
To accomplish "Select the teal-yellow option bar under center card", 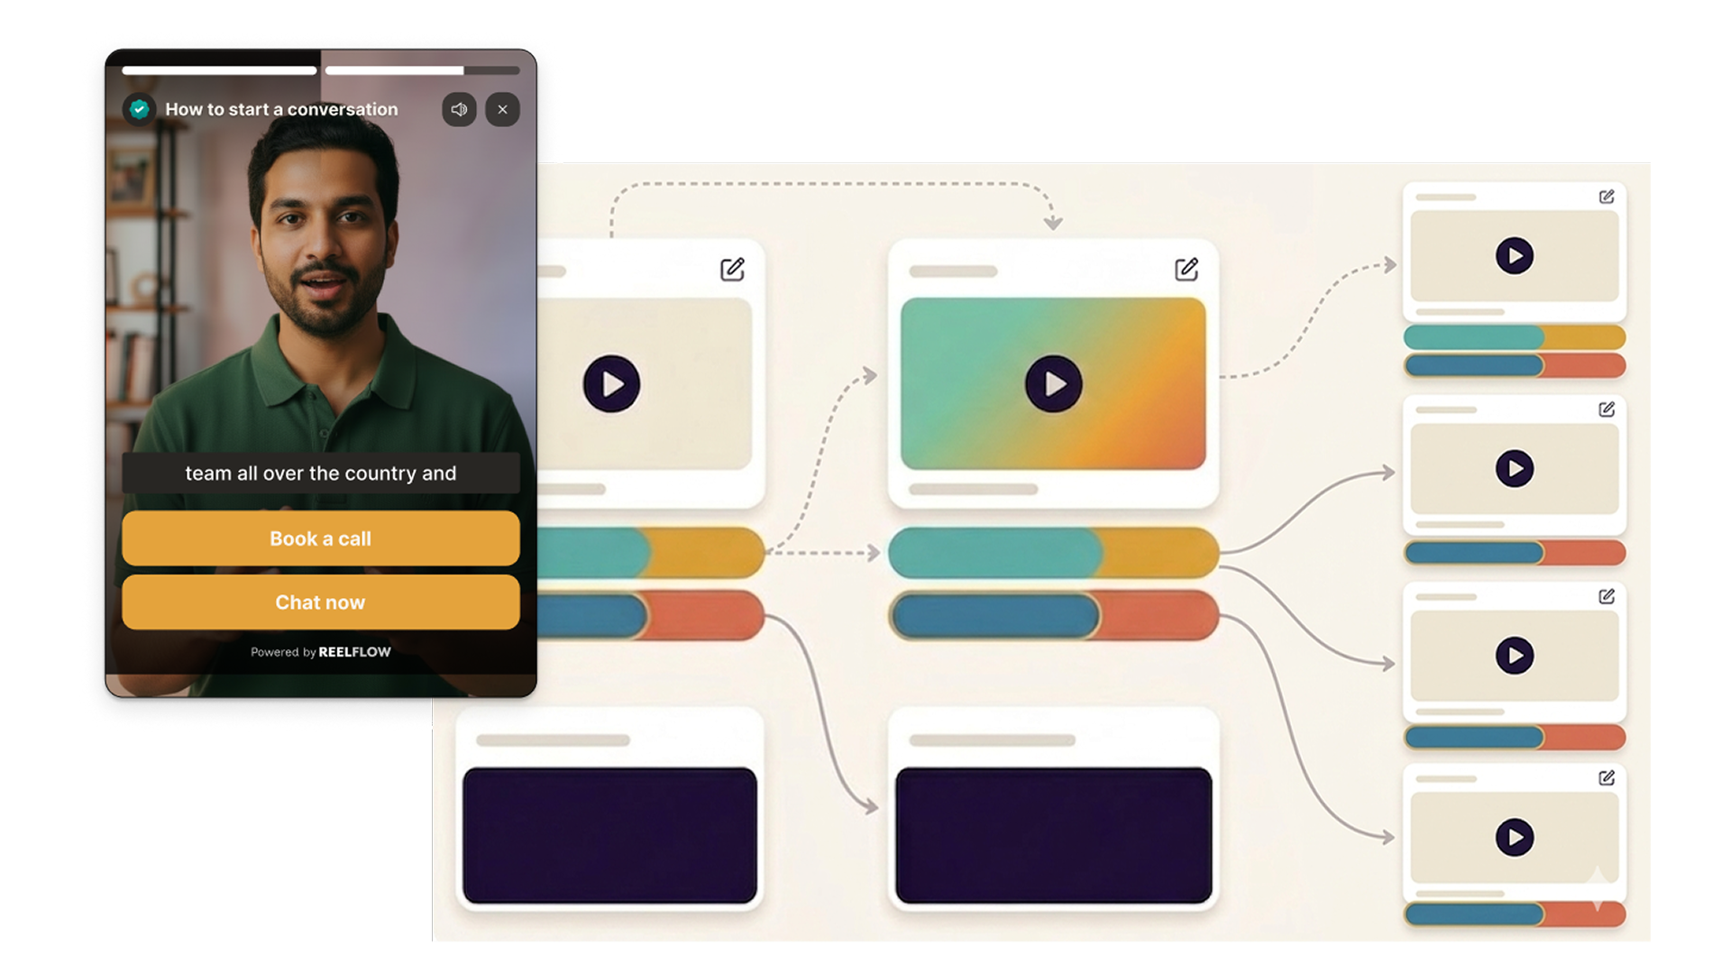I will coord(1053,553).
